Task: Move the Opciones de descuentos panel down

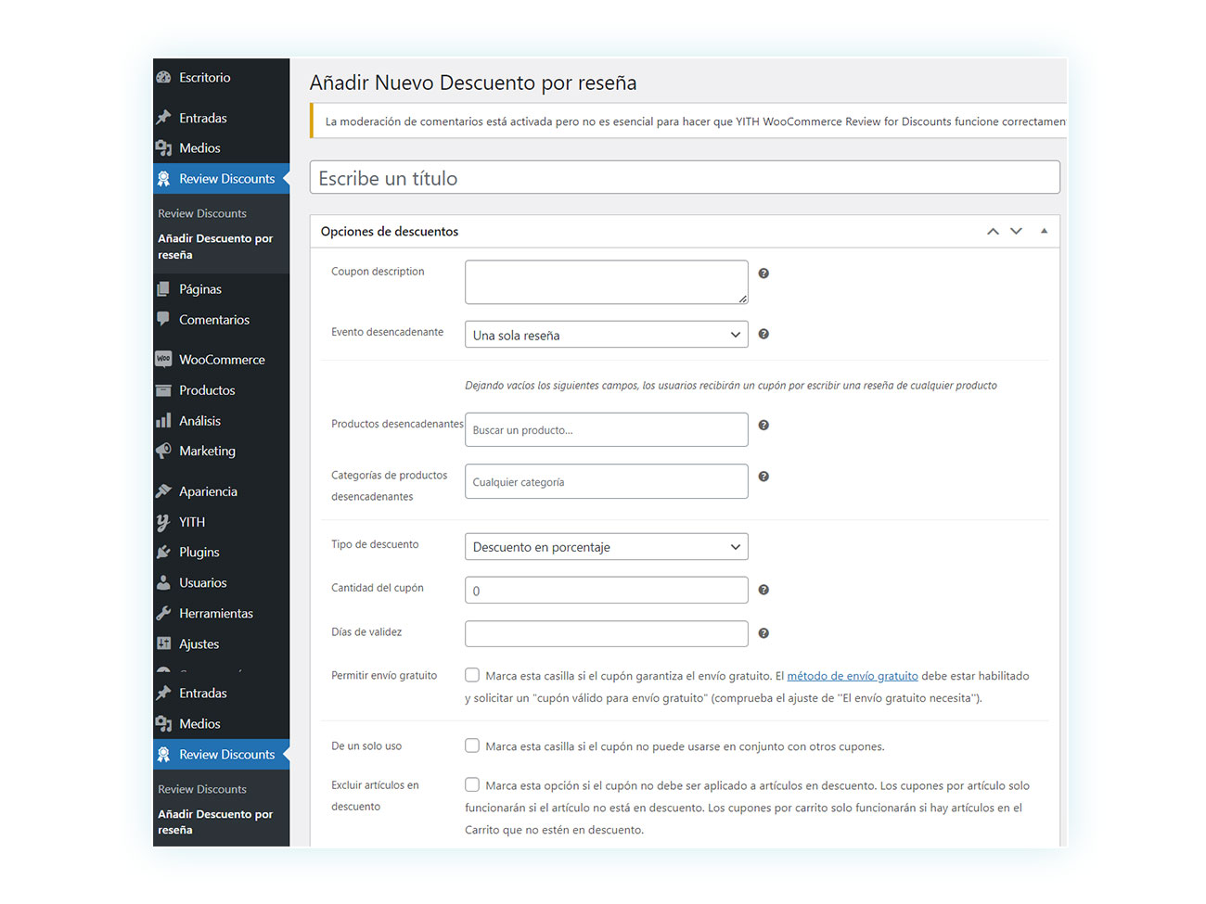Action: 1016,231
